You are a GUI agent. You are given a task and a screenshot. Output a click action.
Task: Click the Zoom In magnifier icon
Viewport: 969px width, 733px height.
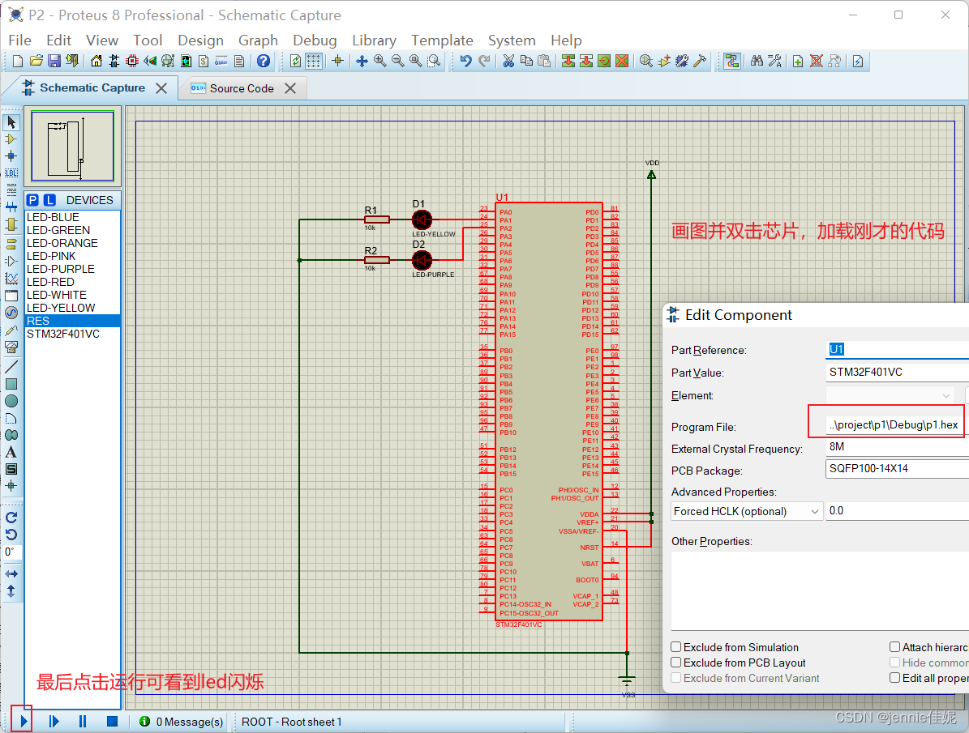pyautogui.click(x=379, y=61)
